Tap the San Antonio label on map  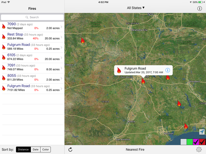click(x=123, y=140)
